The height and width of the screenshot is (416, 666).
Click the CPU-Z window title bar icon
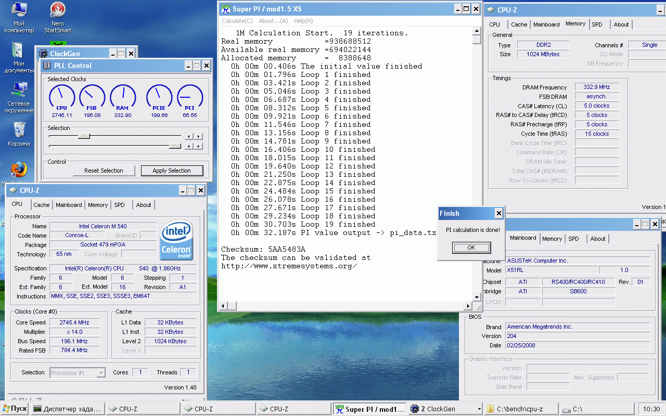click(13, 190)
